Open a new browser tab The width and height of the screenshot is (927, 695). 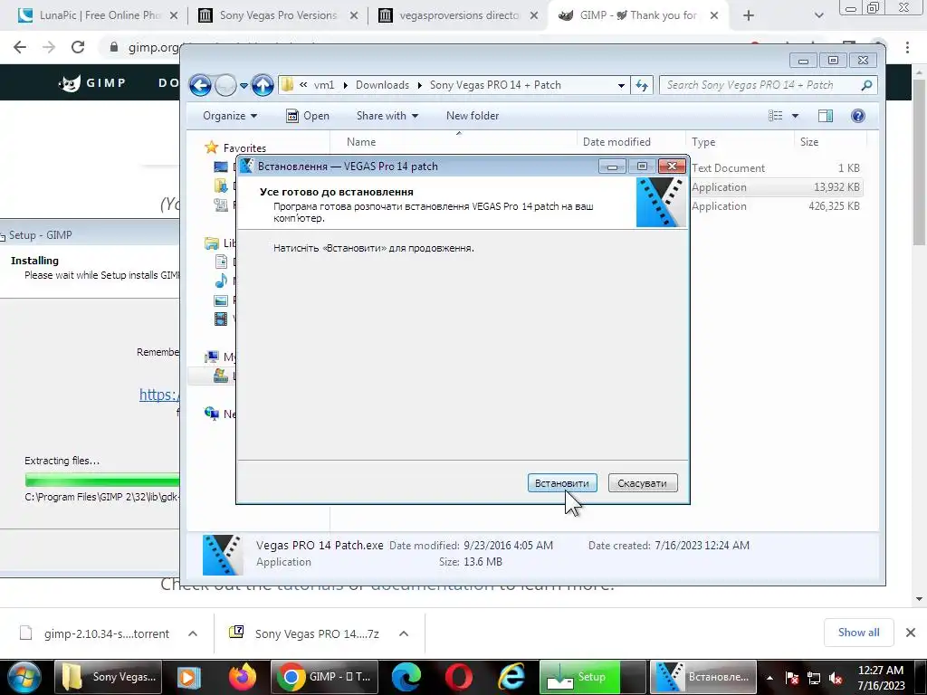(x=749, y=15)
